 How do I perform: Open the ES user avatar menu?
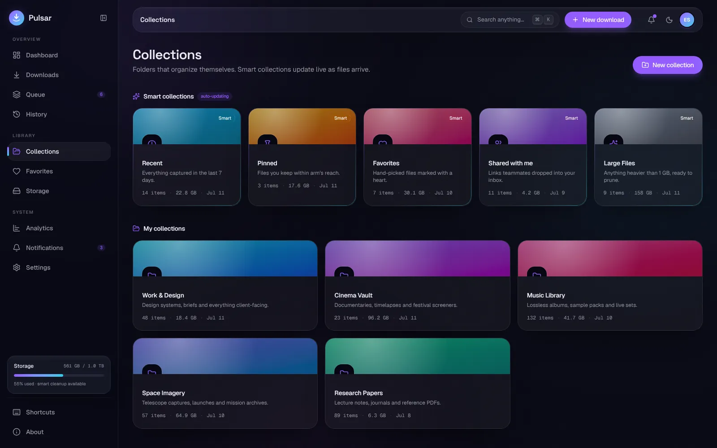click(x=687, y=20)
